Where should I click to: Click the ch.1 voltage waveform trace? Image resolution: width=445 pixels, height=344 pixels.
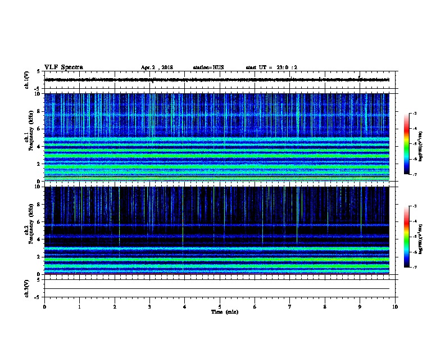[x=217, y=80]
